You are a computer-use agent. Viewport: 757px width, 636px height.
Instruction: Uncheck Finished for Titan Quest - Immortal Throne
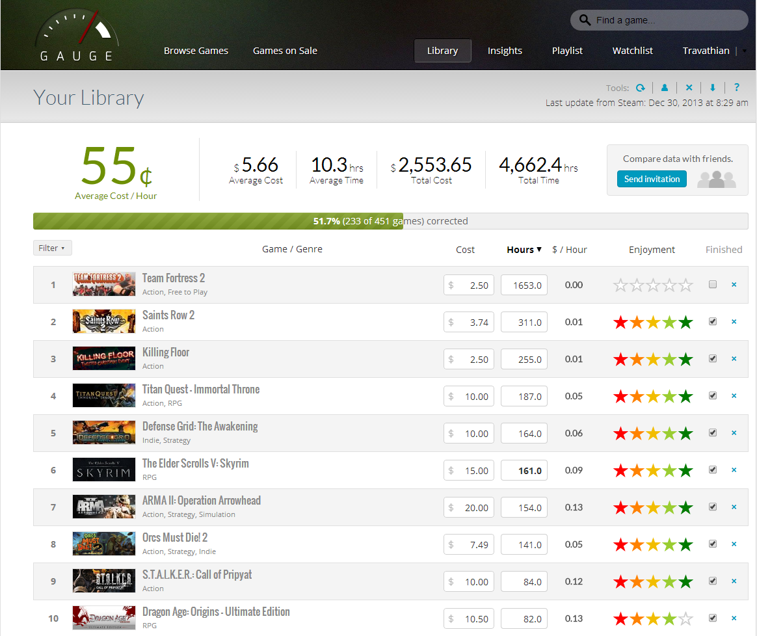(x=713, y=396)
